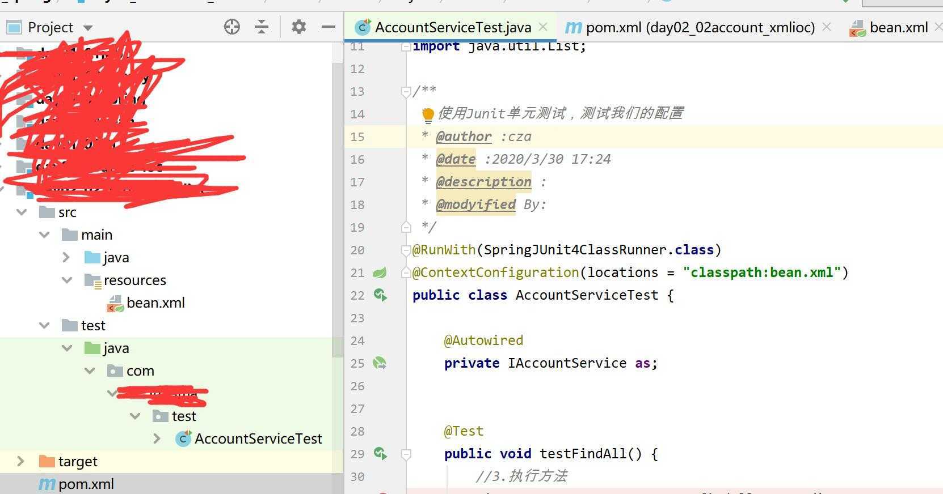
Task: Collapse the com package
Action: pyautogui.click(x=90, y=370)
